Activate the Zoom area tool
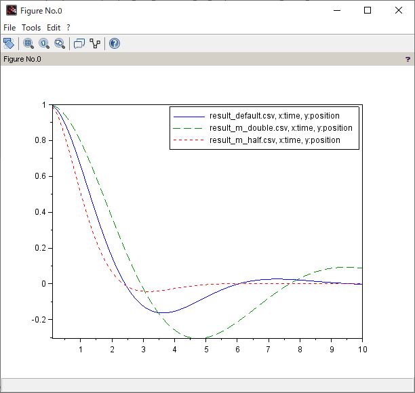This screenshot has height=393, width=415. pyautogui.click(x=28, y=43)
